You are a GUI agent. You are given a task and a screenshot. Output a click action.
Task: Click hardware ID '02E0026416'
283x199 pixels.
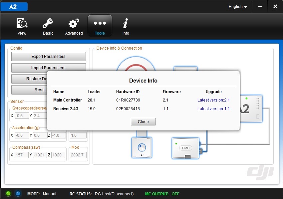pos(128,108)
